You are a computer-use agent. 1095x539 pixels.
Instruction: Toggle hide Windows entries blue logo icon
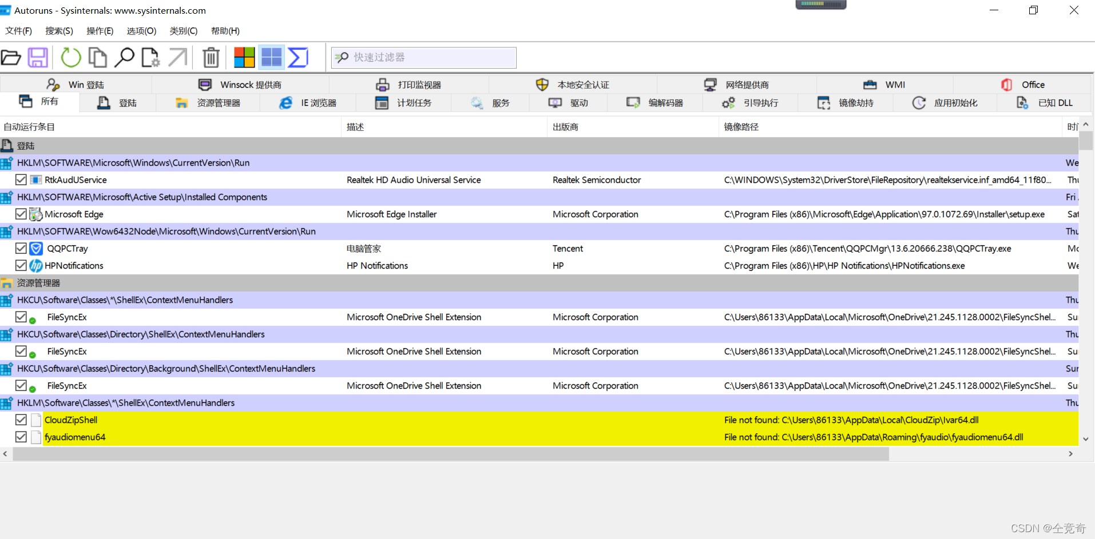[271, 57]
